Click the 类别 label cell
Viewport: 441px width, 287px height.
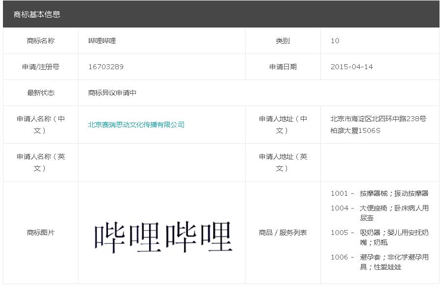click(x=283, y=41)
